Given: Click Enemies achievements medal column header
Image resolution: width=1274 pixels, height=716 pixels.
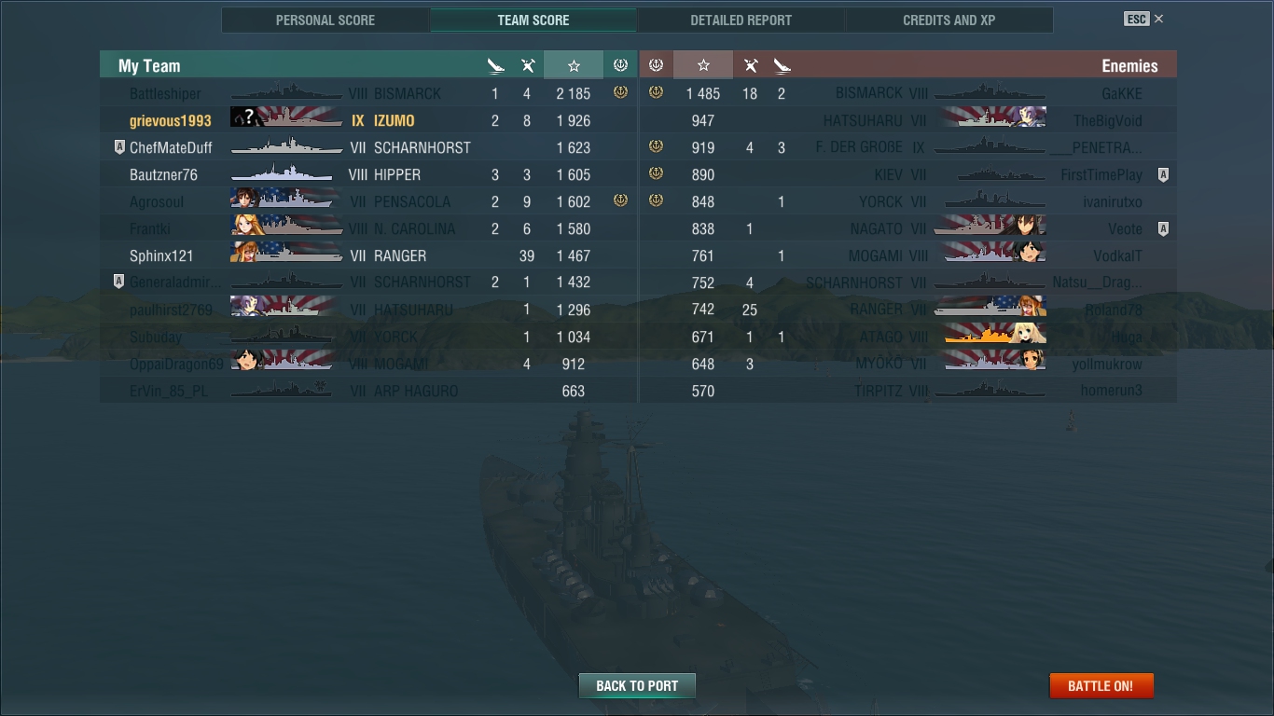Looking at the screenshot, I should [656, 65].
